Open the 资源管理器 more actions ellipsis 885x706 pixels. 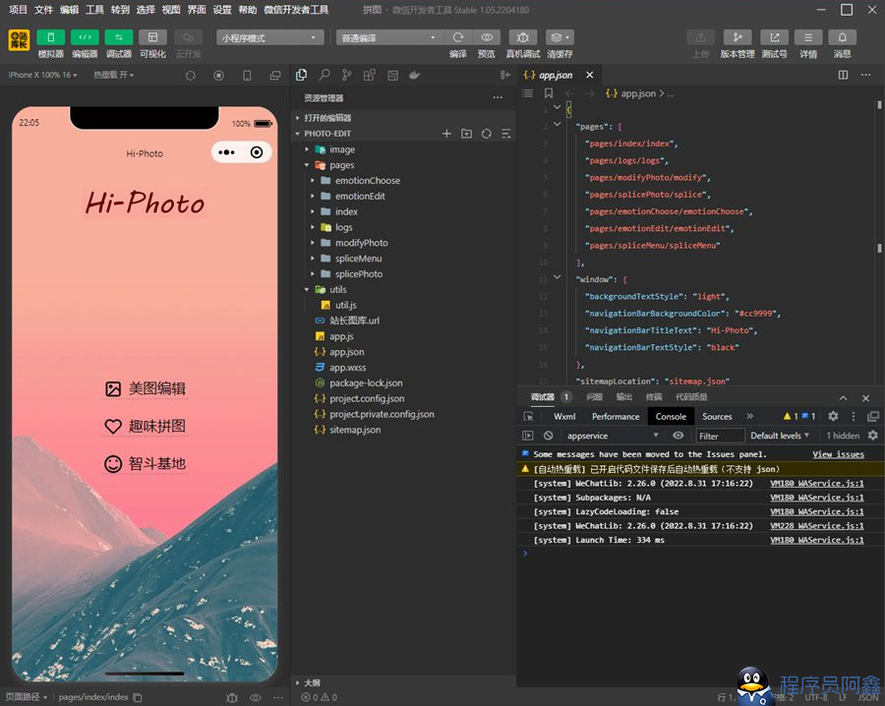(498, 97)
